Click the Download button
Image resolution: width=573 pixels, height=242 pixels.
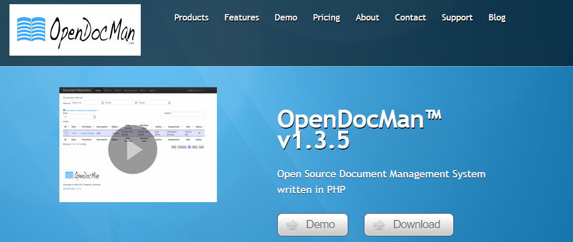click(409, 225)
